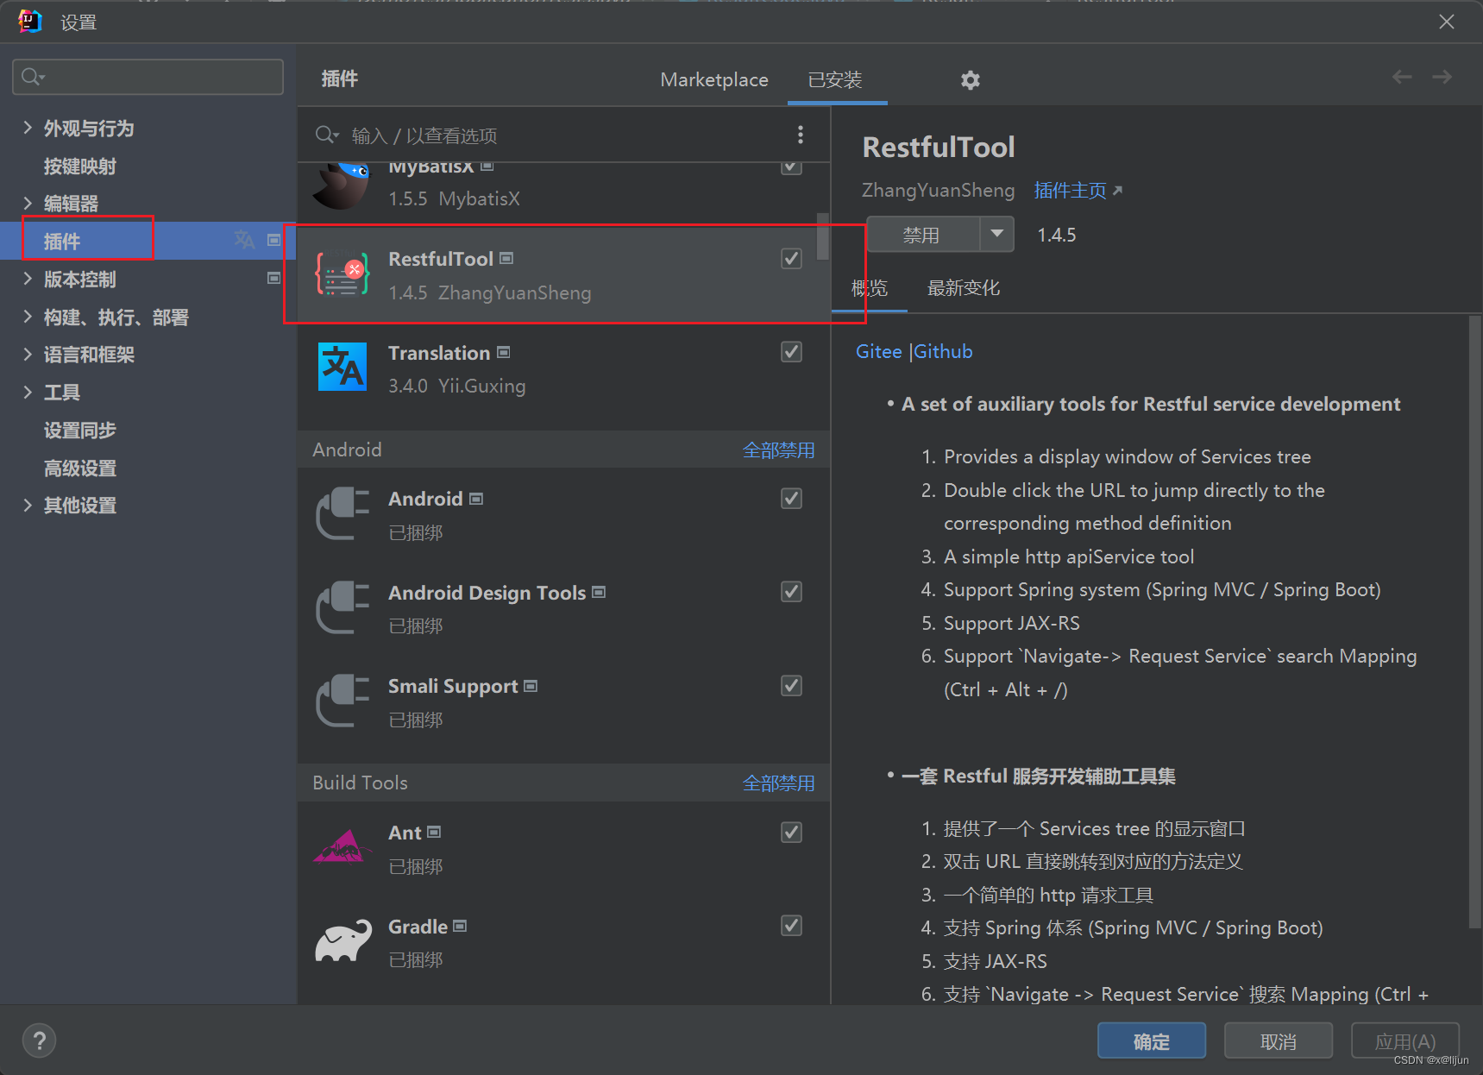
Task: Click the Android plugin icon
Action: click(342, 513)
